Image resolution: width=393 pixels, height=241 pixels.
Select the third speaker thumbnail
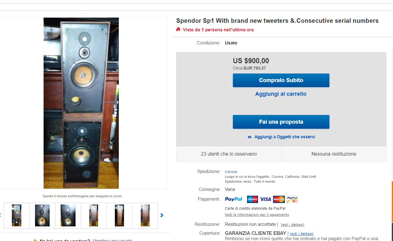[68, 215]
